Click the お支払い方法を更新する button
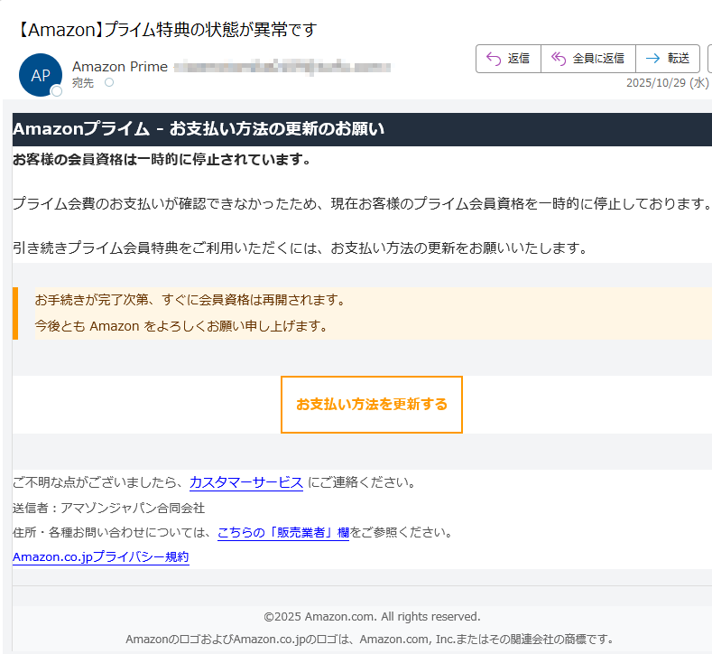This screenshot has height=654, width=712. 372,405
